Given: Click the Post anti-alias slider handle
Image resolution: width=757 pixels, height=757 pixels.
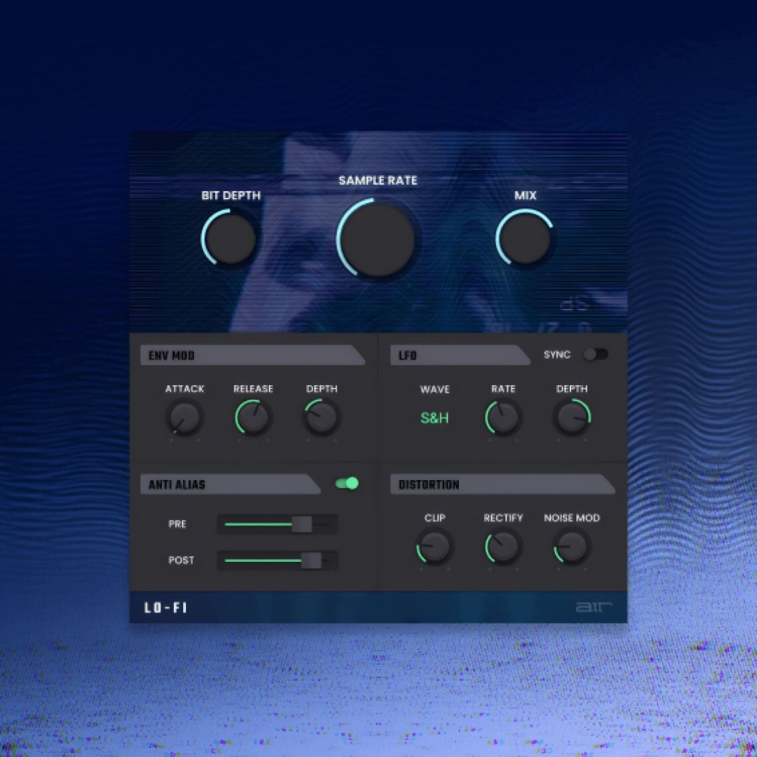Looking at the screenshot, I should pos(311,560).
